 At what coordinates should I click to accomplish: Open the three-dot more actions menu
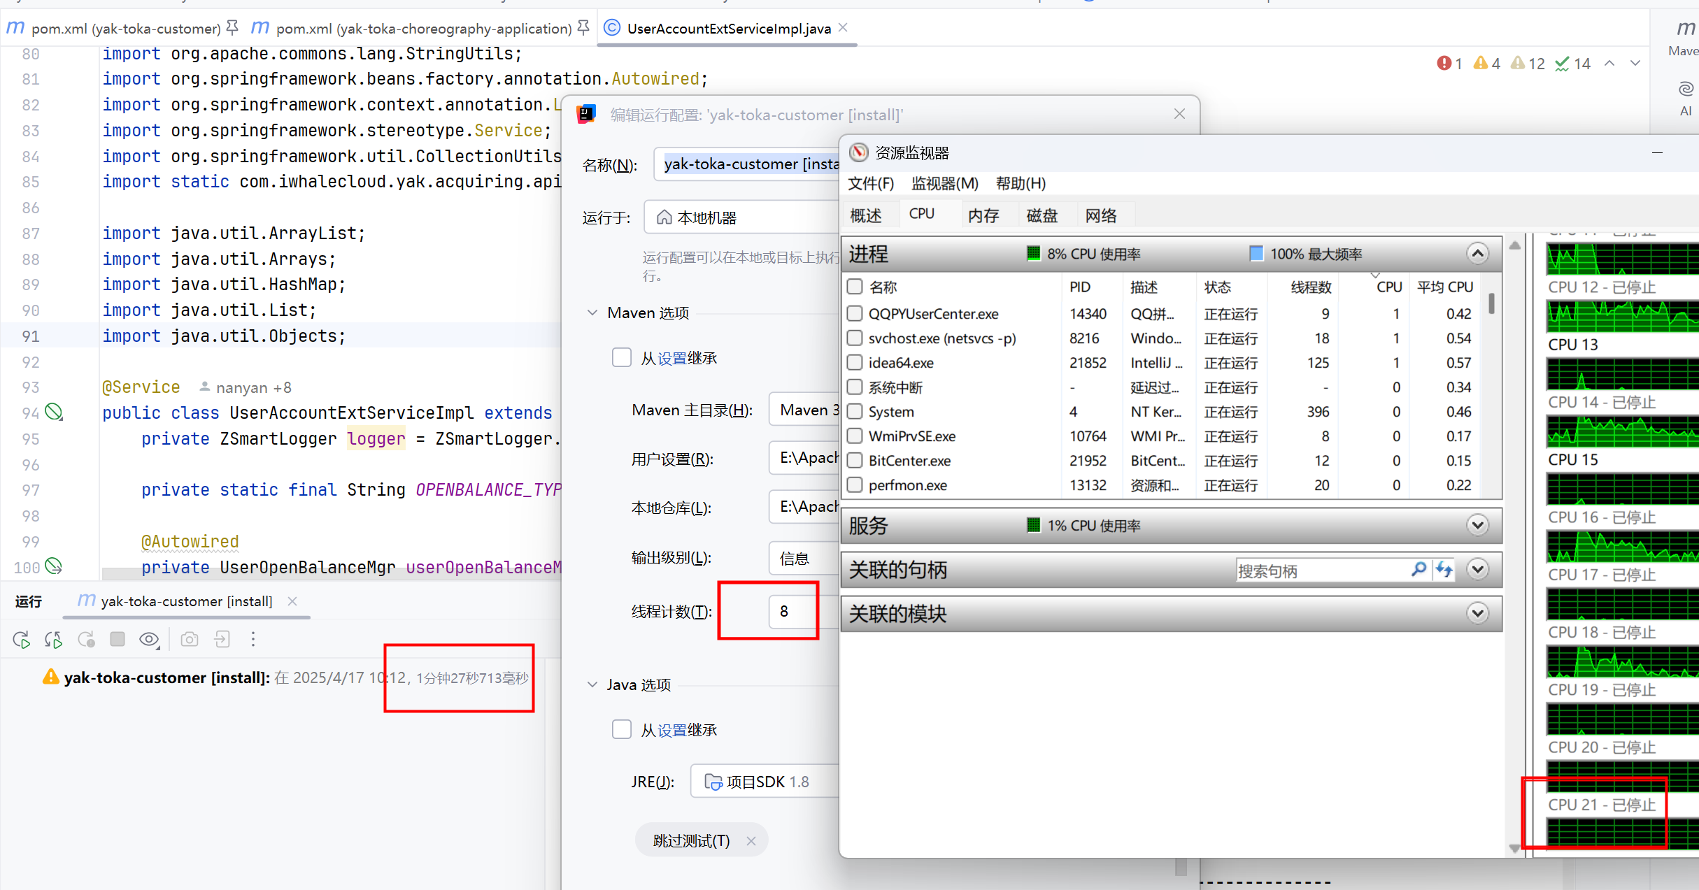pyautogui.click(x=253, y=639)
